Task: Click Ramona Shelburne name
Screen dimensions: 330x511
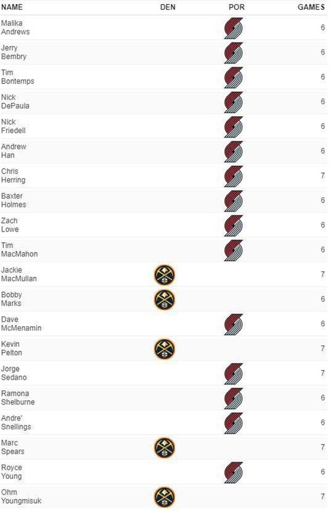Action: click(x=18, y=397)
